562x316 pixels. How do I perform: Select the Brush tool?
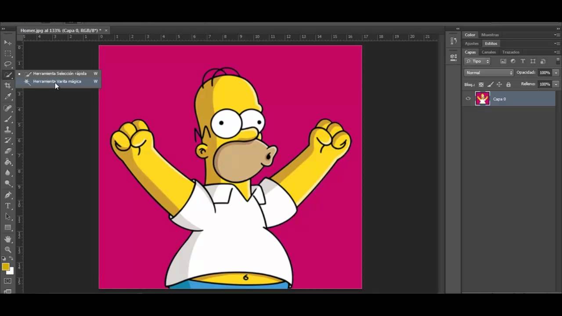tap(8, 119)
